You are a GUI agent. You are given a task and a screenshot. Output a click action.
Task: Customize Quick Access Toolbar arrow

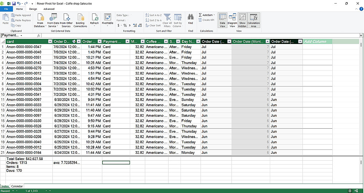pyautogui.click(x=32, y=4)
